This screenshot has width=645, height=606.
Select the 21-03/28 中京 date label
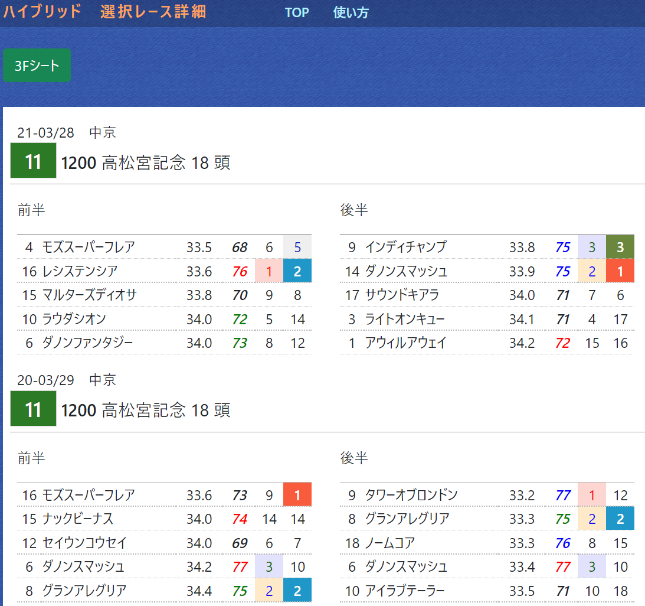67,132
